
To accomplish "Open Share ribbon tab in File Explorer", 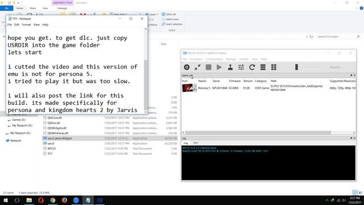I will point(33,9).
